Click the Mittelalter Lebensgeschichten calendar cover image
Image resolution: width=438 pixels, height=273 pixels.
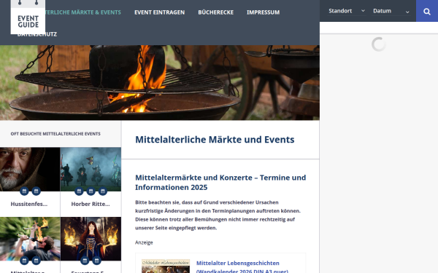pos(166,266)
